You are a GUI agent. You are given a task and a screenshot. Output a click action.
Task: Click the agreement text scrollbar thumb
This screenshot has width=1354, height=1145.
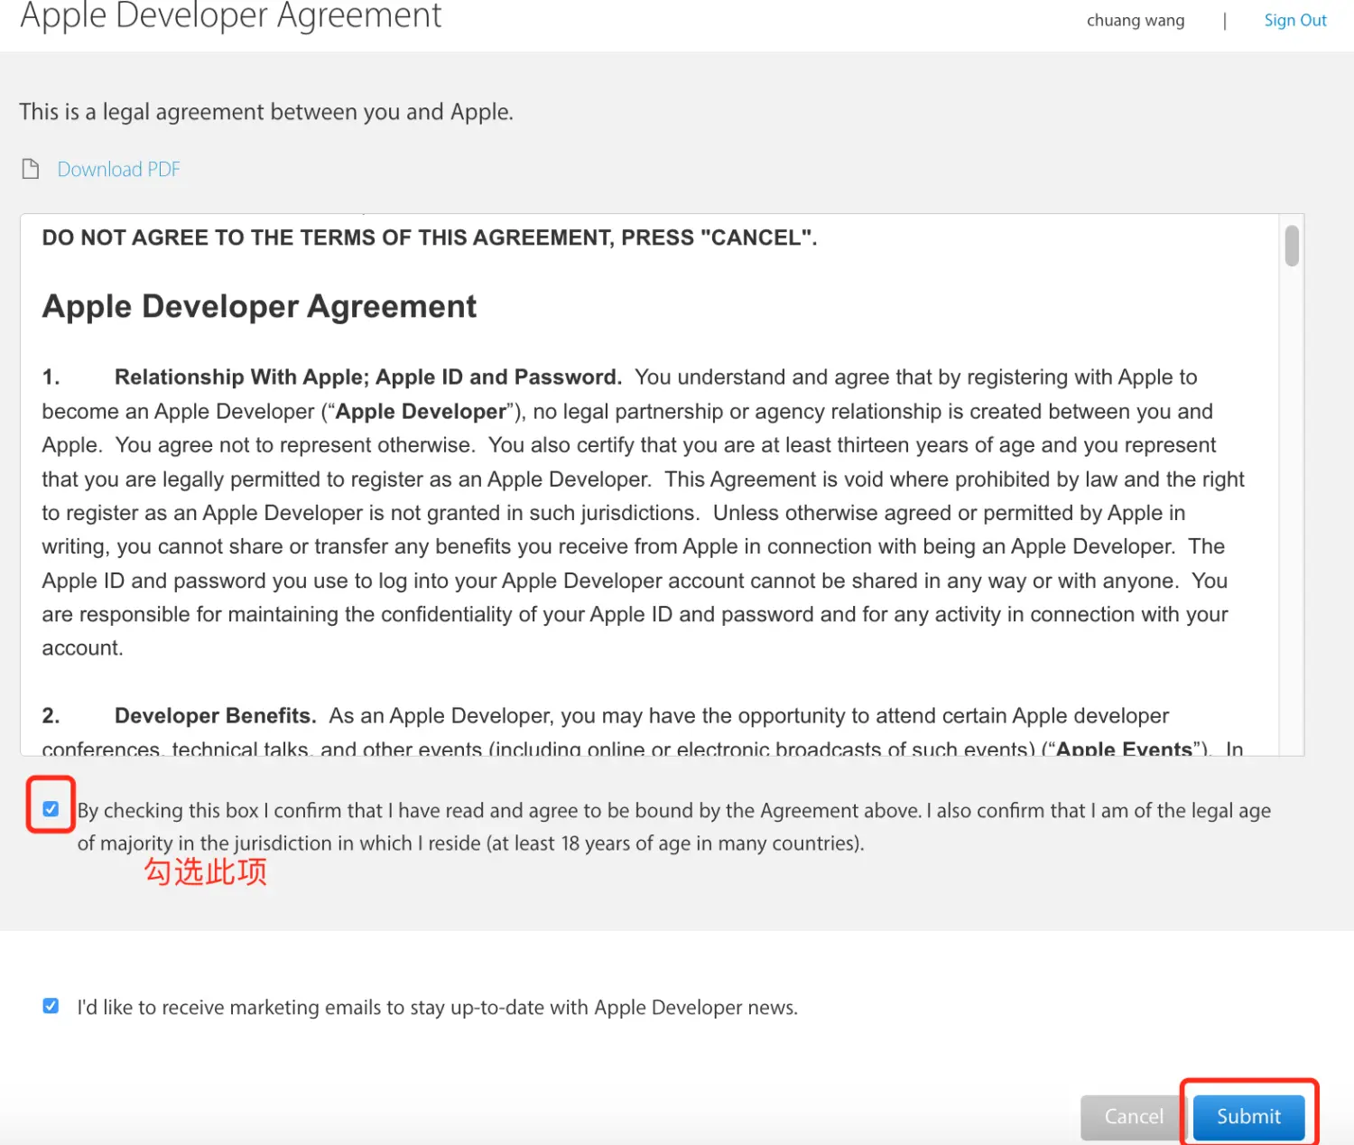click(x=1292, y=246)
